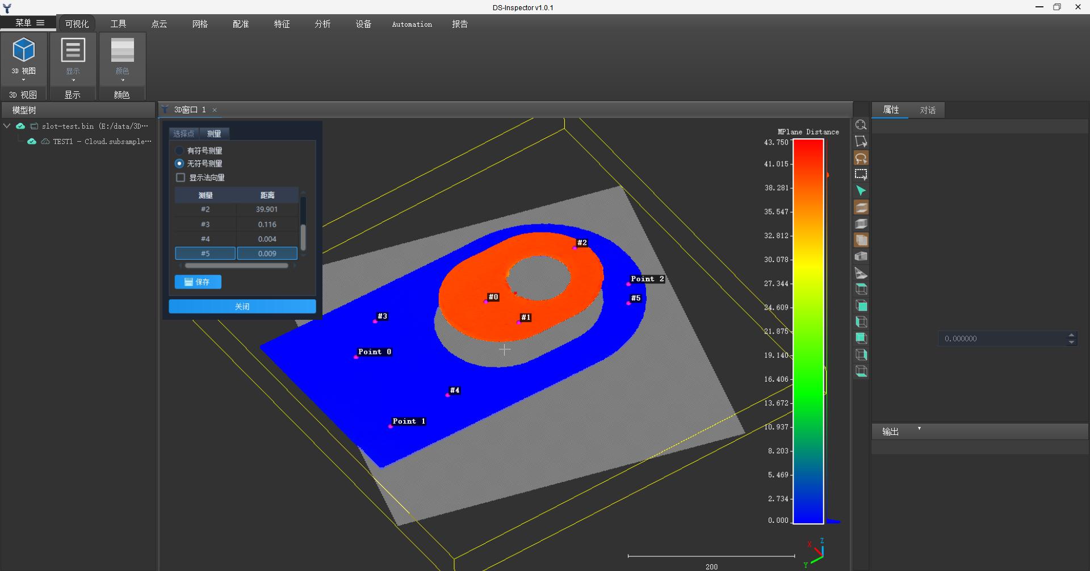This screenshot has width=1090, height=571.
Task: Click the file icon beside slot-test.bin
Action: pos(34,126)
